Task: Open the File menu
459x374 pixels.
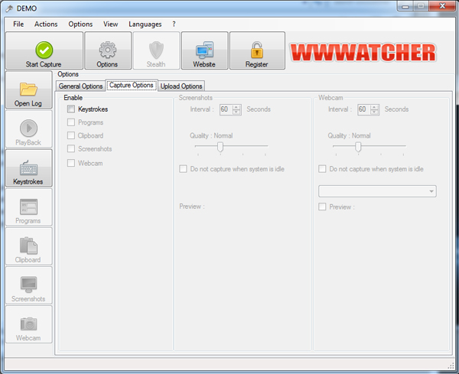Action: click(x=18, y=24)
